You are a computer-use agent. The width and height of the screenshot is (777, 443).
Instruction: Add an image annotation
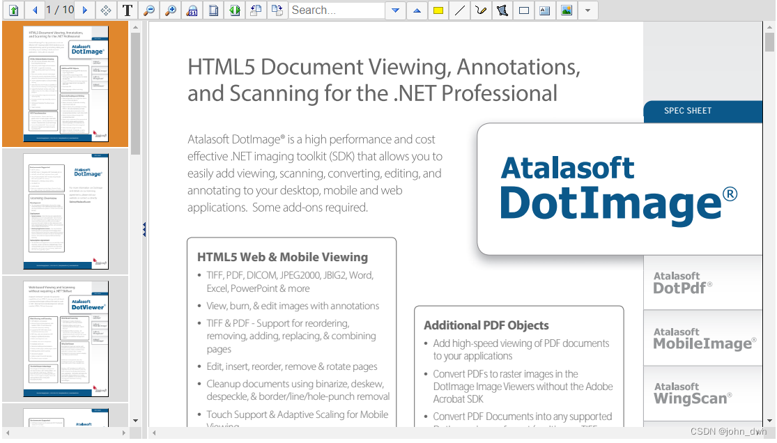(565, 10)
